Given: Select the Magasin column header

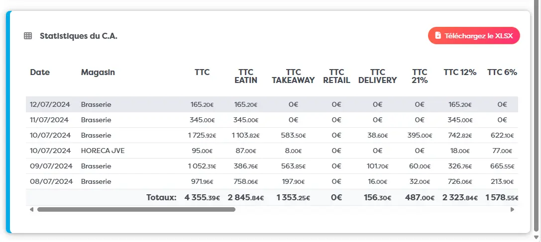Looking at the screenshot, I should pos(98,73).
